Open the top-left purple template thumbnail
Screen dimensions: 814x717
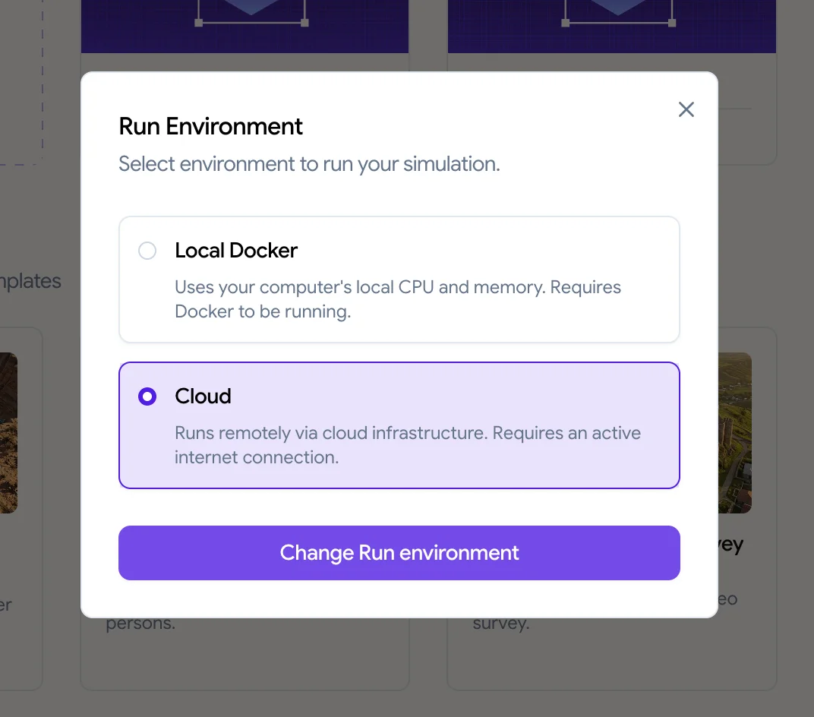(x=245, y=27)
